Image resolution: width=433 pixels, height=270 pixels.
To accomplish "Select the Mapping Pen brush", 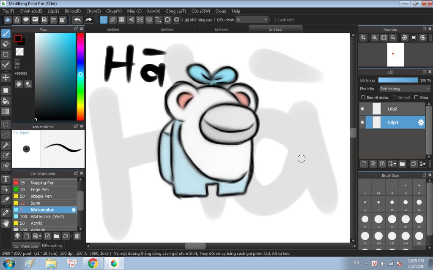I will 45,183.
